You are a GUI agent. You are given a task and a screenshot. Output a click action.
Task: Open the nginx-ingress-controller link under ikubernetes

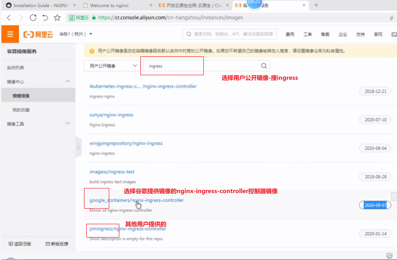[169, 86]
